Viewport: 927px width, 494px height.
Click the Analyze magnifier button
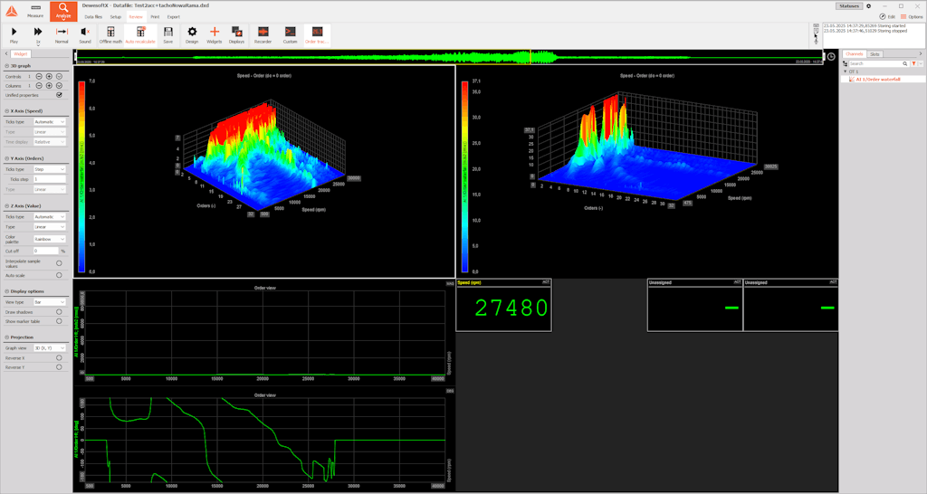[x=63, y=9]
